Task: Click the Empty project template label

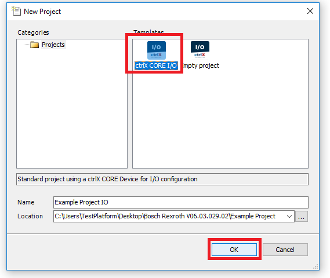Action: tap(201, 65)
